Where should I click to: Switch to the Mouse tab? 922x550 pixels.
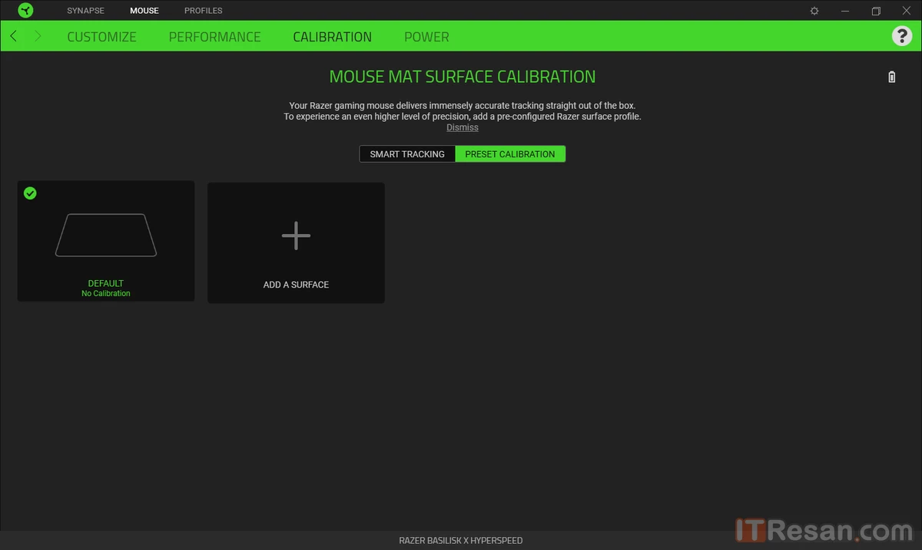click(x=144, y=11)
